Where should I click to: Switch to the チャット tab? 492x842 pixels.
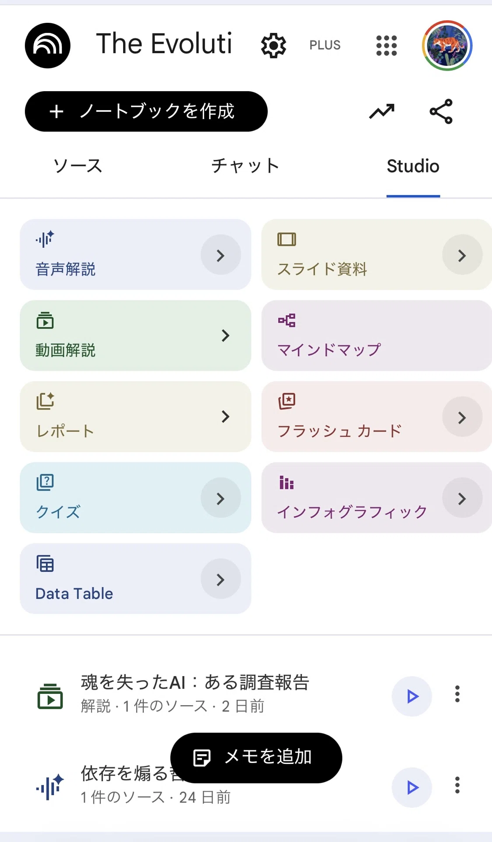(245, 166)
